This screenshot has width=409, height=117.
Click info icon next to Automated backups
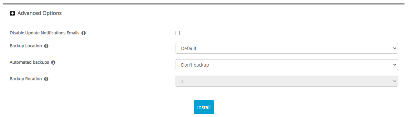[53, 62]
